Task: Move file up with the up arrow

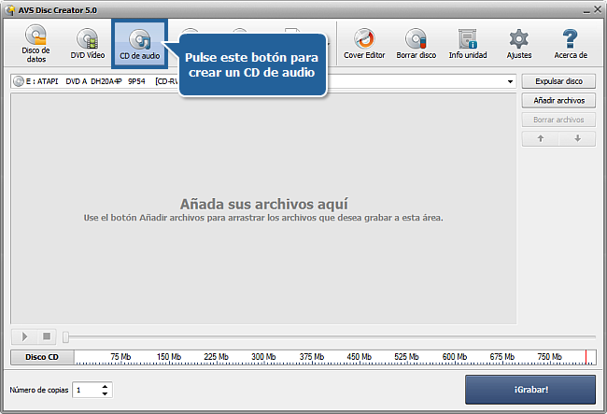Action: tap(541, 138)
